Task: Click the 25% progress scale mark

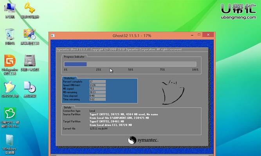Action: (98, 70)
